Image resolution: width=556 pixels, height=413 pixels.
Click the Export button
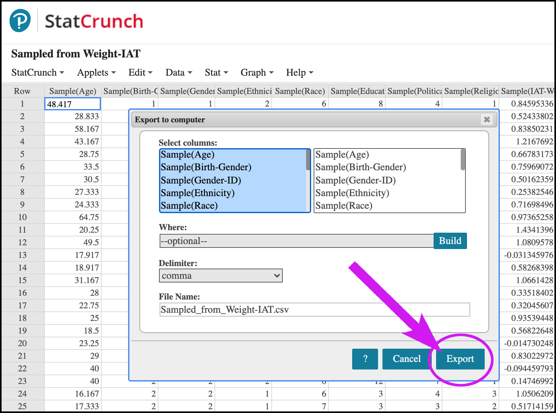tap(460, 359)
